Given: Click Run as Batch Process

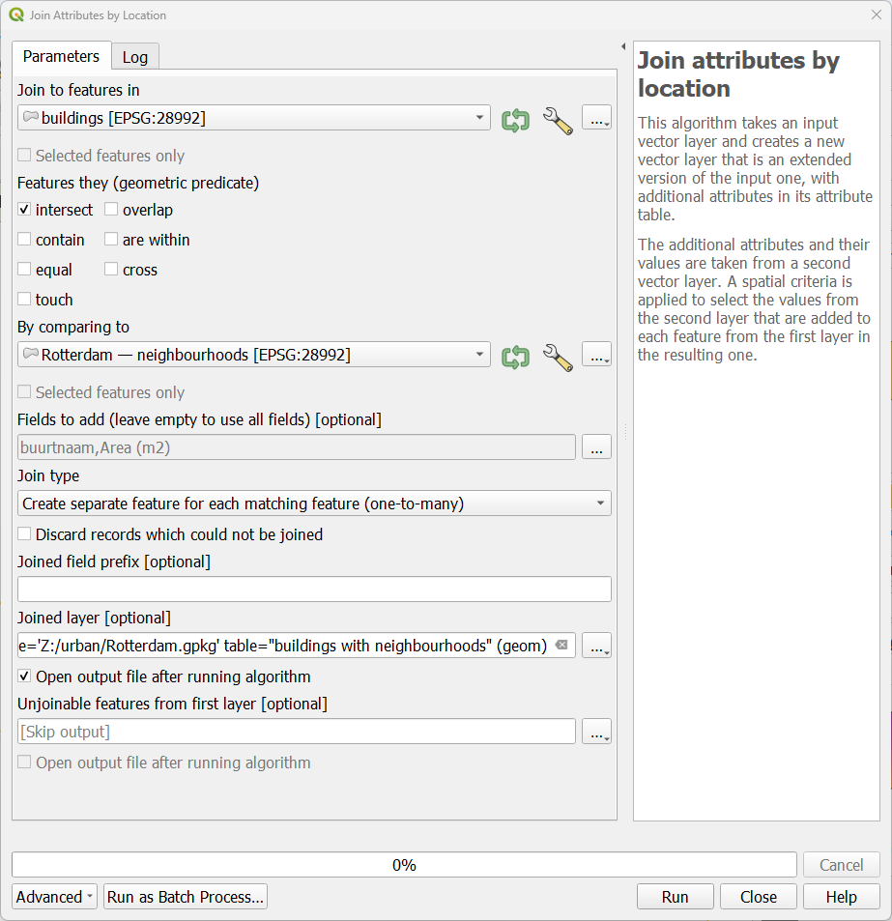Looking at the screenshot, I should tap(185, 897).
